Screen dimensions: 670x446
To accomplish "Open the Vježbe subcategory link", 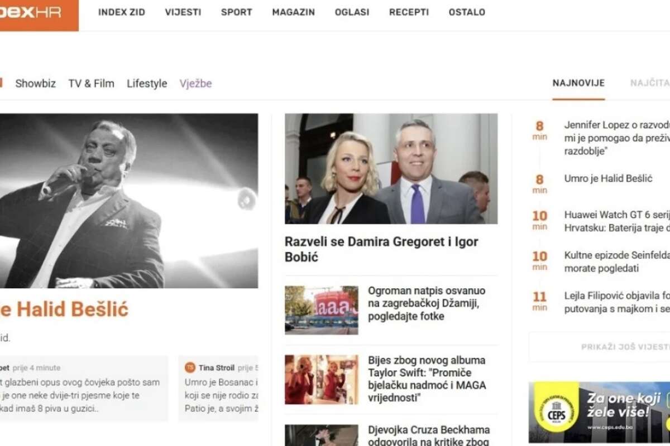I will coord(195,84).
